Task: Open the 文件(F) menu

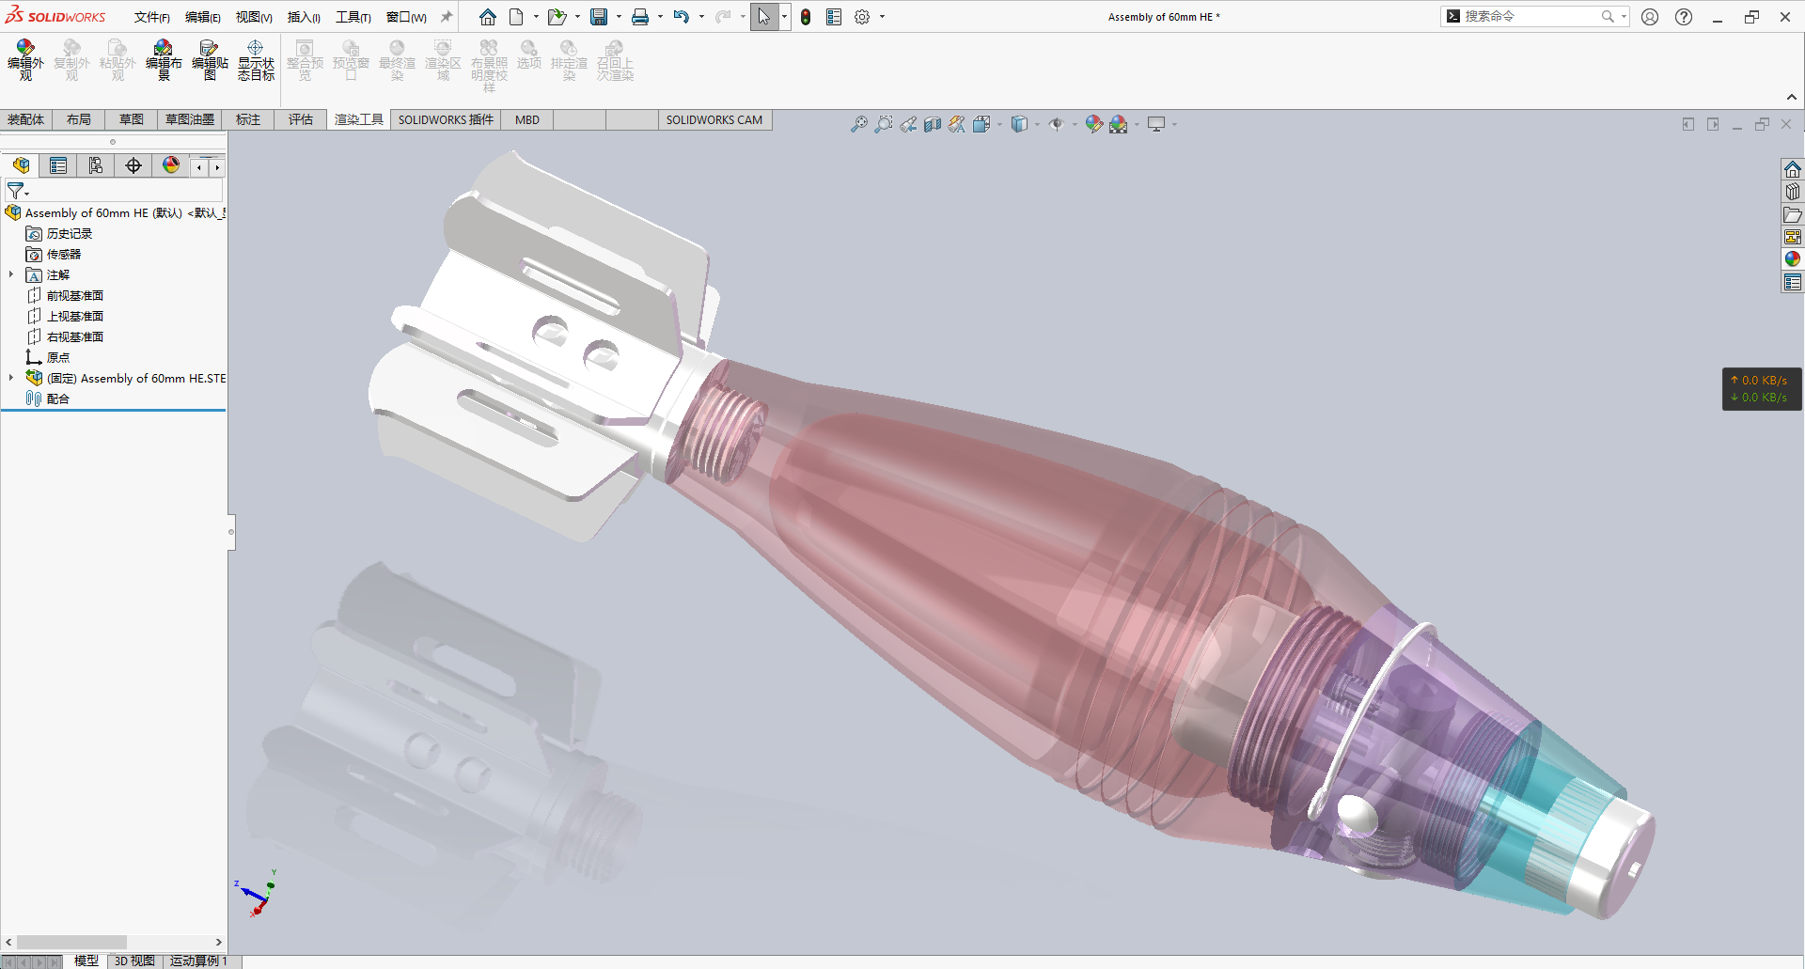Action: coord(151,17)
